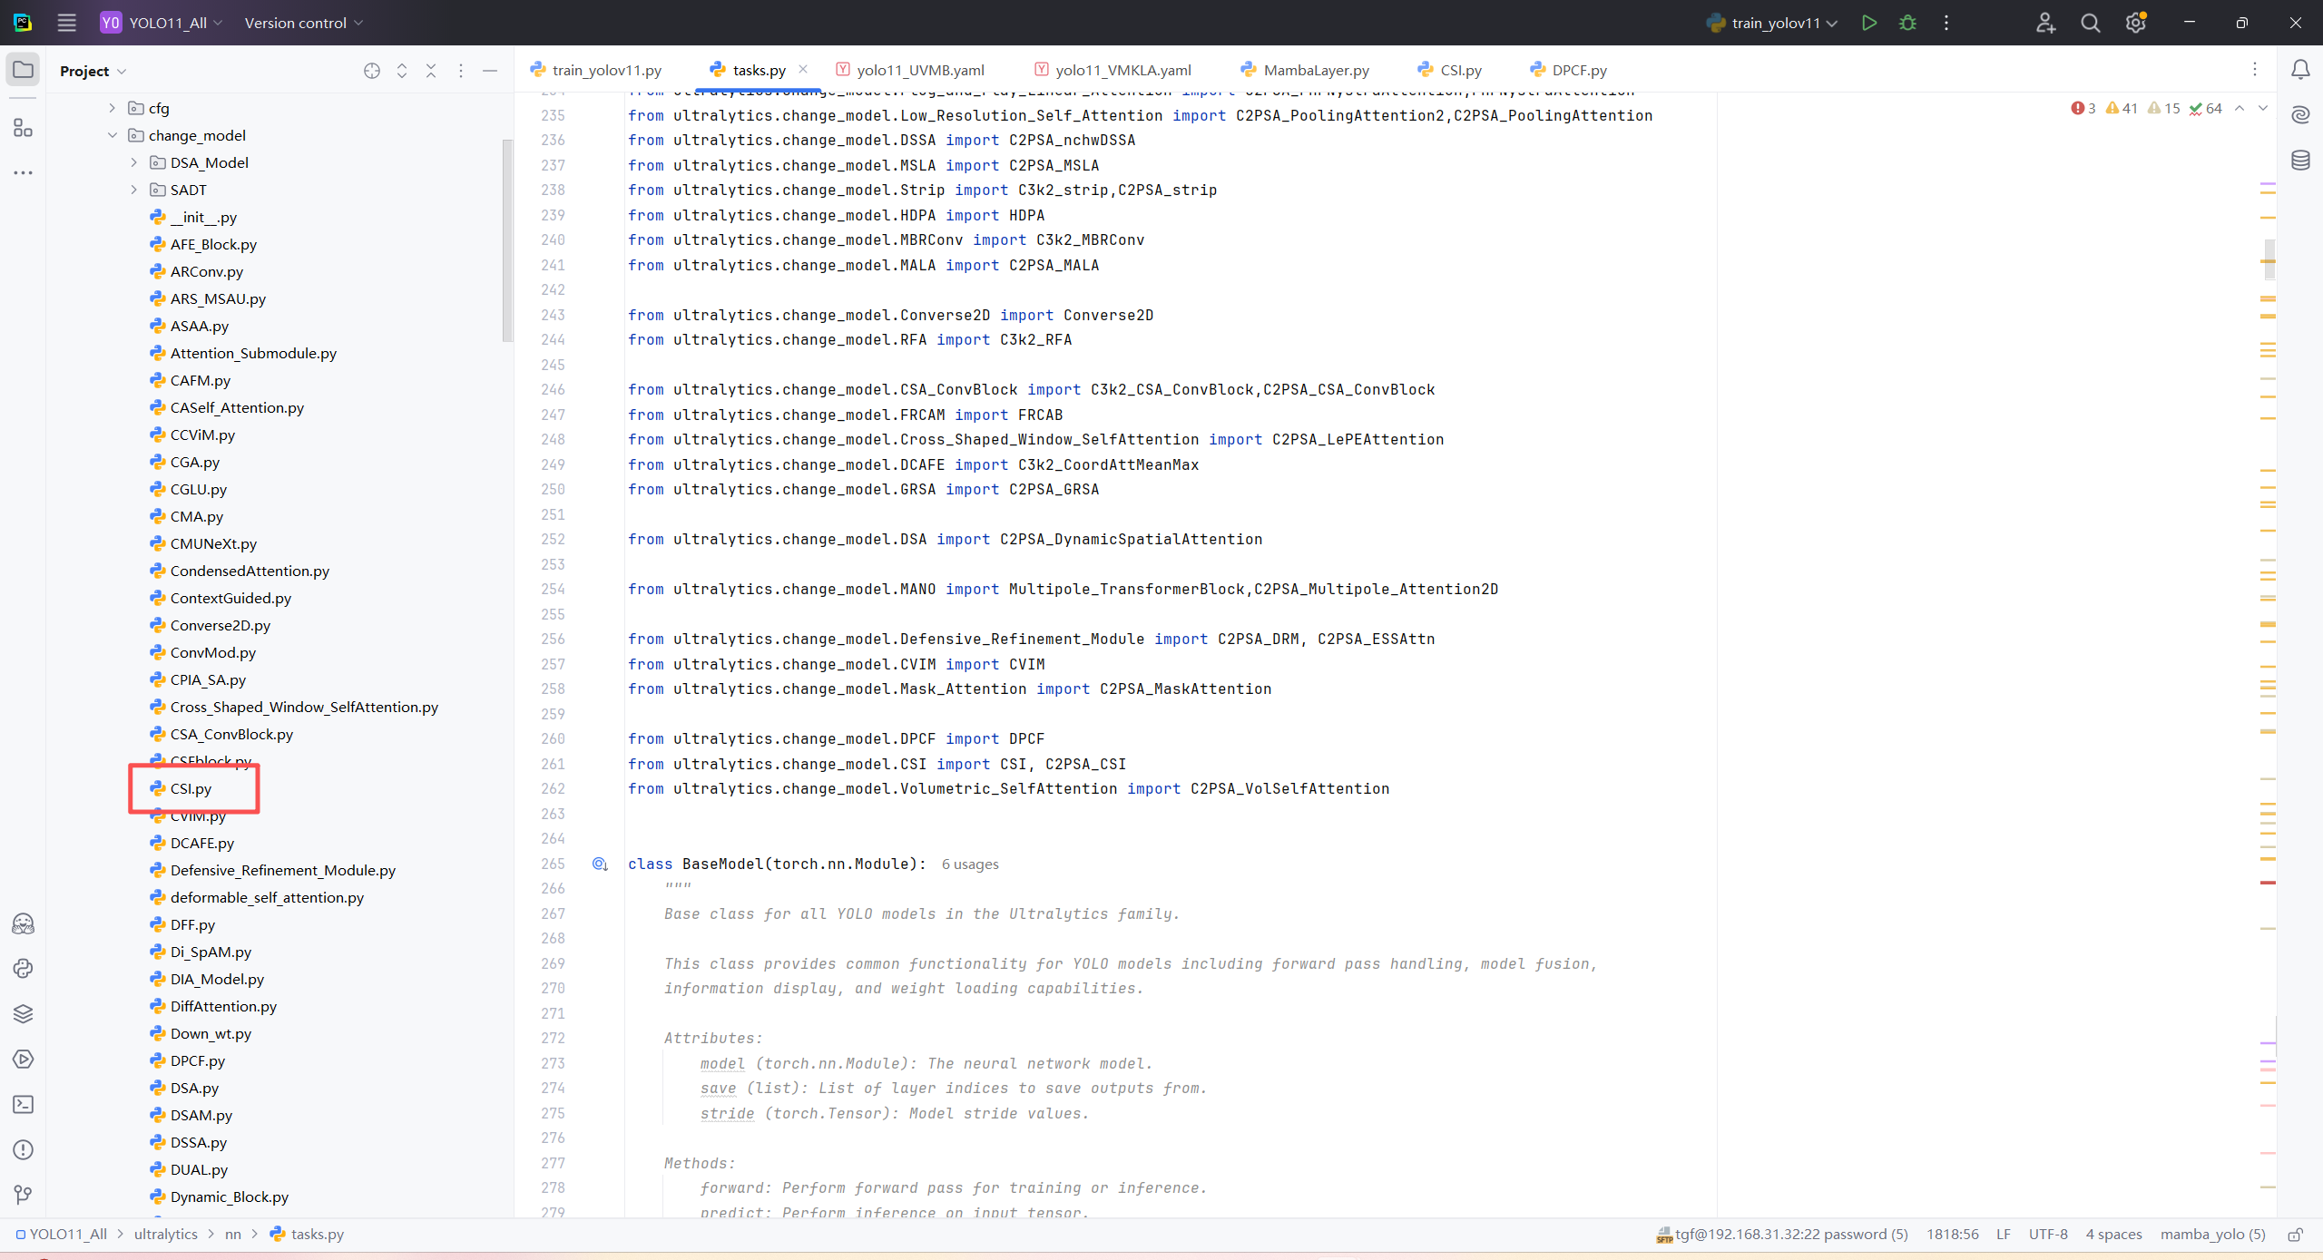Image resolution: width=2323 pixels, height=1260 pixels.
Task: Open the Notifications bell
Action: (x=2300, y=70)
